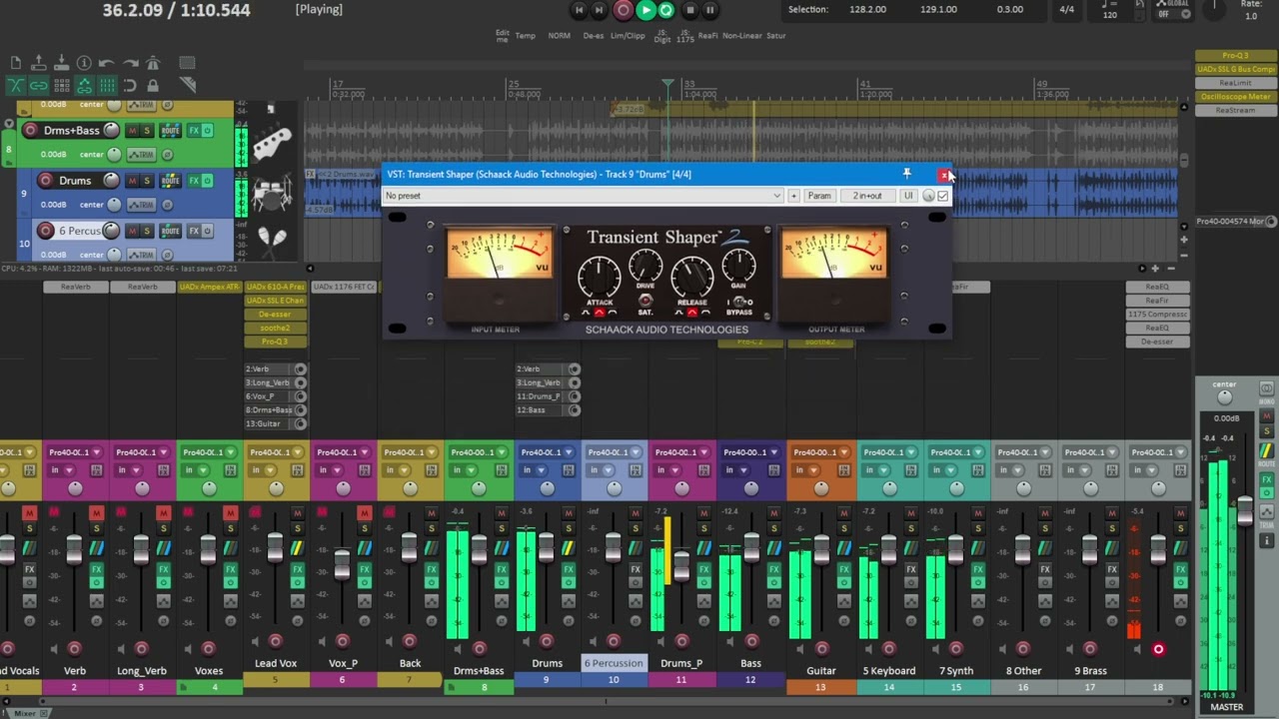Click the plus button beside the preset dropdown

(x=793, y=196)
